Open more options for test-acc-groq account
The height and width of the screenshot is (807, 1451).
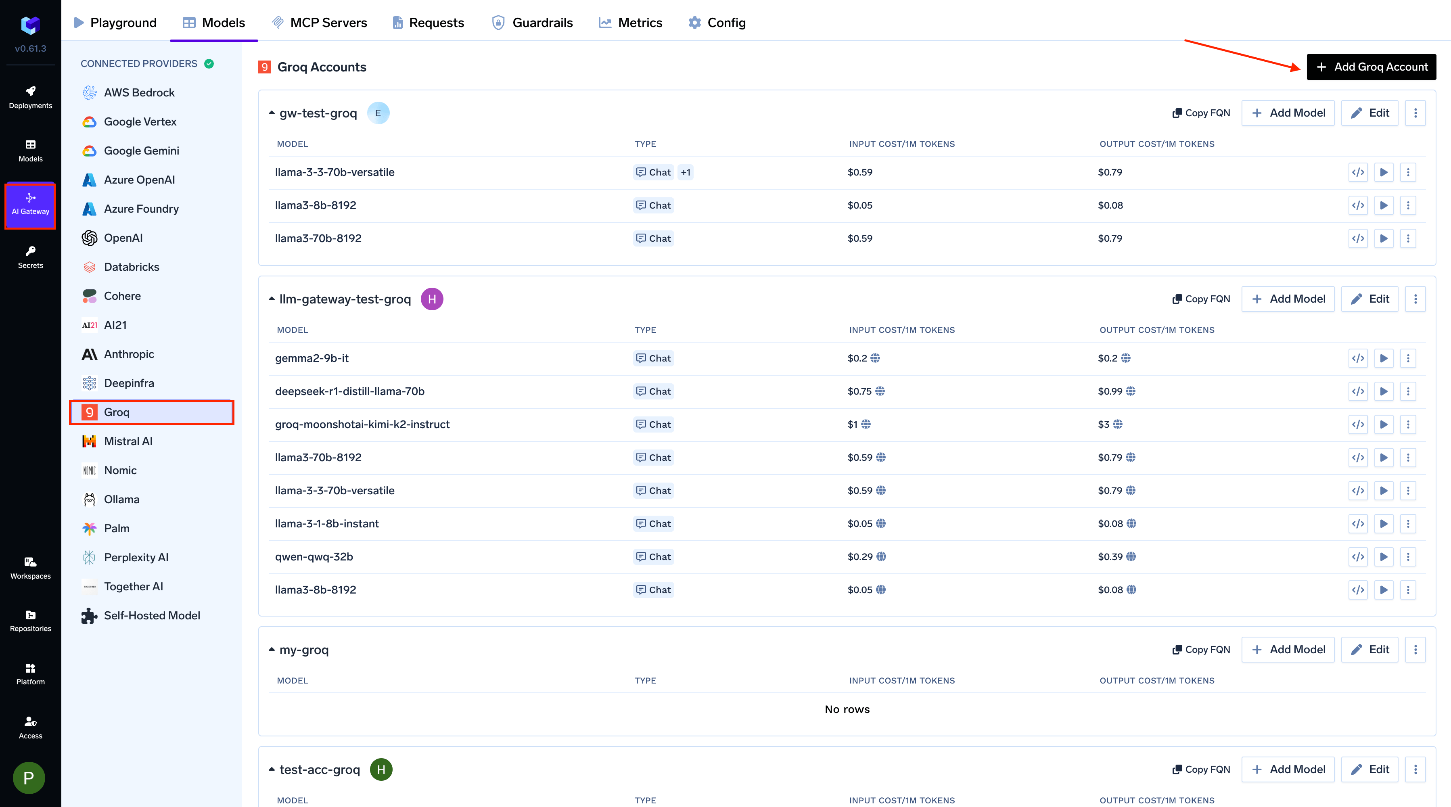pos(1415,769)
